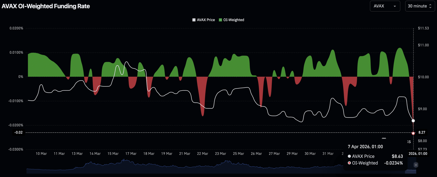This screenshot has width=437, height=177.
Task: Click the AVAX OI-Weighted Funding Rate title
Action: [x=46, y=6]
